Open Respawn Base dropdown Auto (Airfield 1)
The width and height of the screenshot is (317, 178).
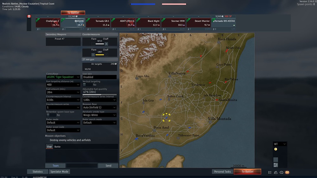[100, 107]
